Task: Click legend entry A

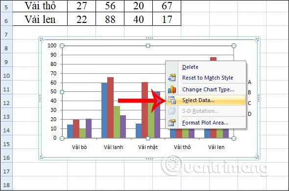Action: pos(249,82)
